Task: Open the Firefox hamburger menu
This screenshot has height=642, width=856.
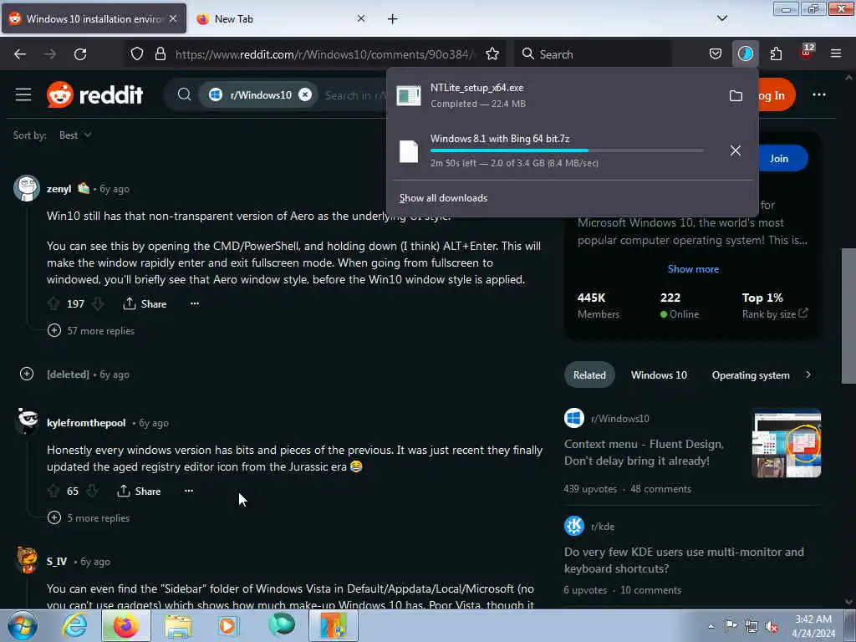Action: click(835, 54)
